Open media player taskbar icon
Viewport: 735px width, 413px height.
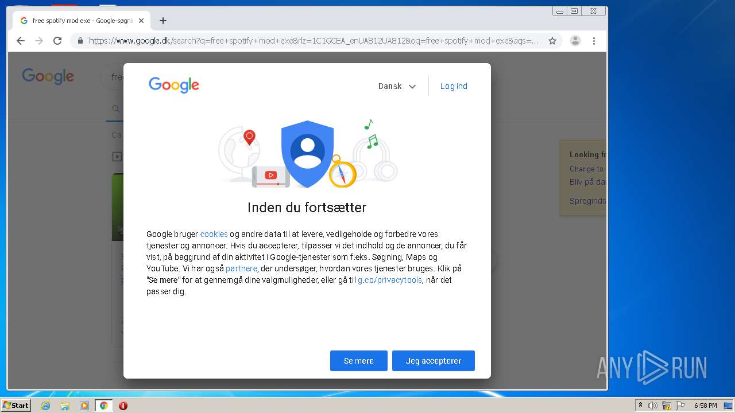(x=84, y=406)
